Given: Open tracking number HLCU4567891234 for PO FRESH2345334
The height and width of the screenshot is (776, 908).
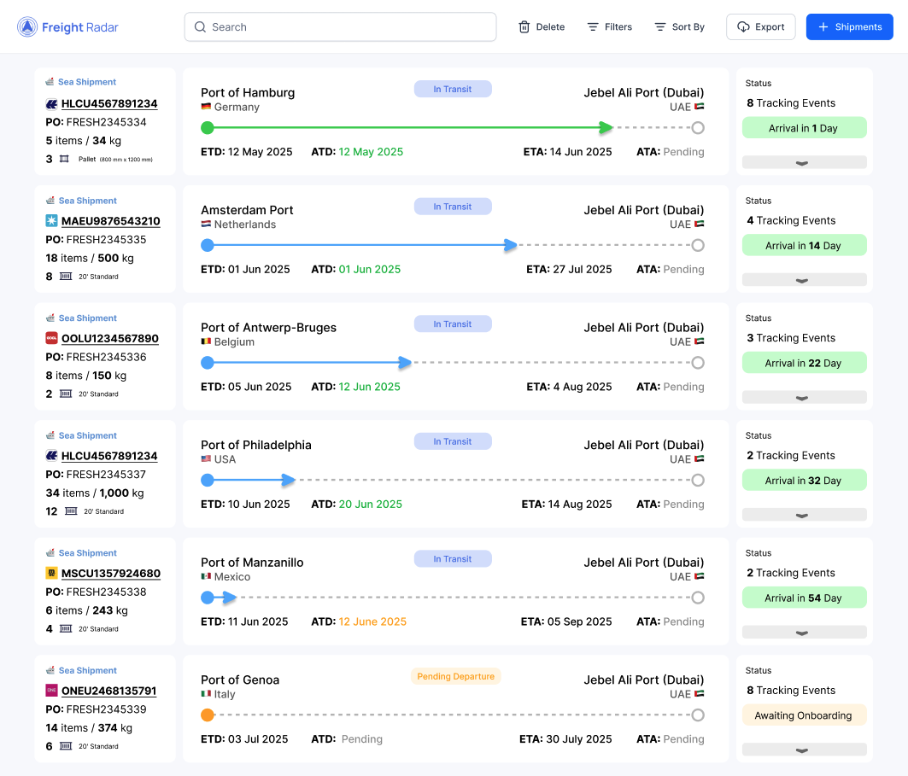Looking at the screenshot, I should (109, 104).
